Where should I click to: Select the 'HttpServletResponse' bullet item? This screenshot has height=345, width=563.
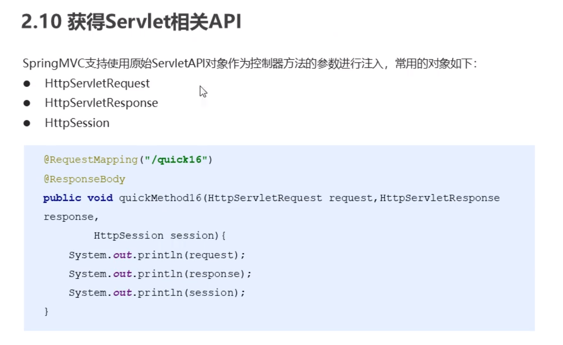tap(101, 103)
